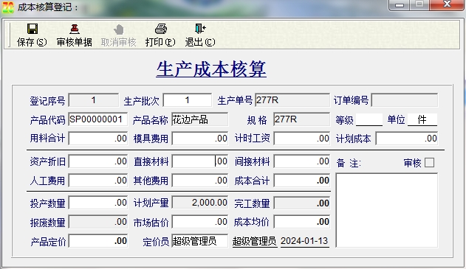Click into the 生产批次 field
The height and width of the screenshot is (269, 466).
tap(188, 100)
